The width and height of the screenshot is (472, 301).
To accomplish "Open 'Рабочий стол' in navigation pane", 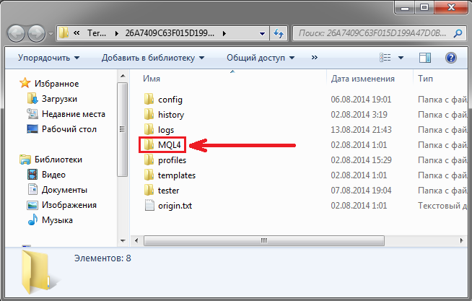I will click(x=69, y=129).
